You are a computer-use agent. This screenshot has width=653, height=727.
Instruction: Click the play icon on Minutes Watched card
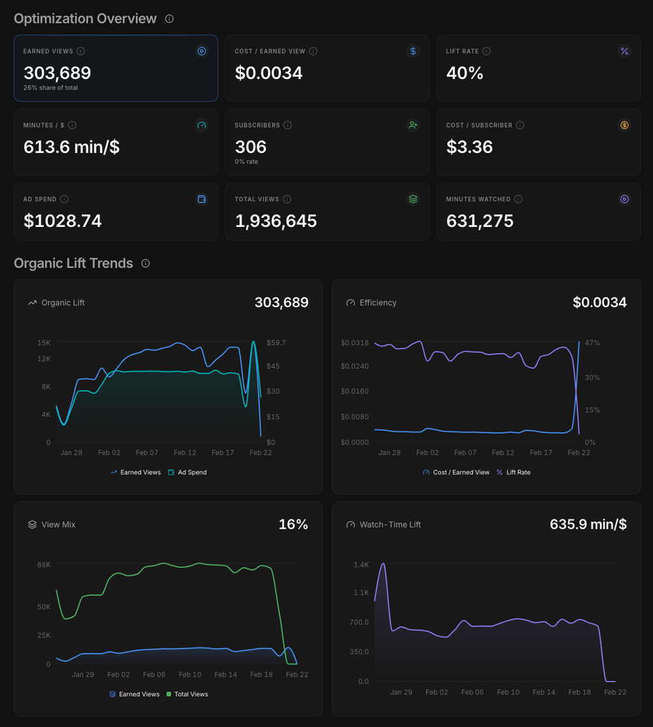point(624,199)
